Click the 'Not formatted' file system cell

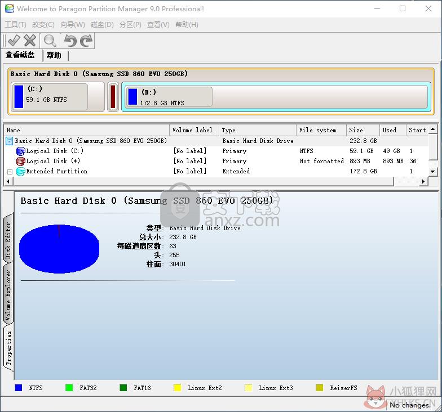click(321, 161)
